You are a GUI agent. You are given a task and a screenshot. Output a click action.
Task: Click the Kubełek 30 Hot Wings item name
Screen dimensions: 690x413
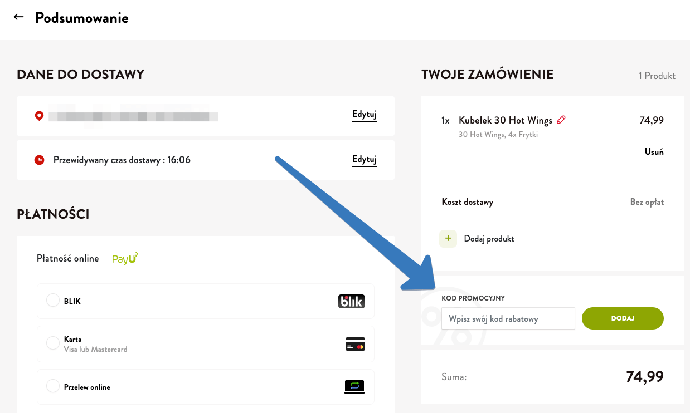[505, 120]
